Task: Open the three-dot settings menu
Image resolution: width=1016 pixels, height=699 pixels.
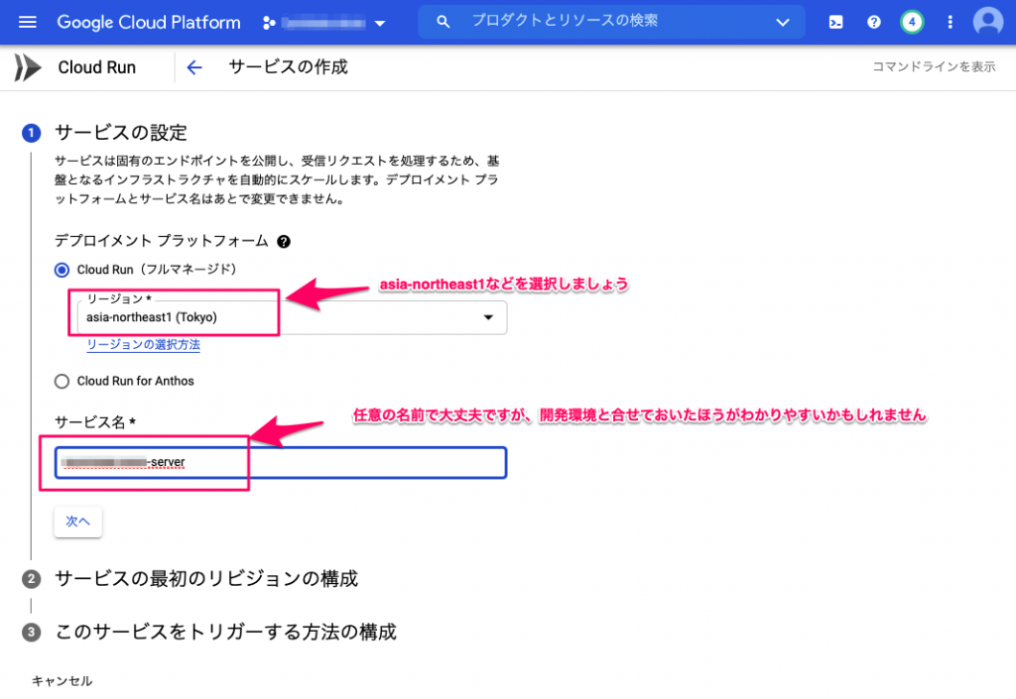Action: (950, 22)
